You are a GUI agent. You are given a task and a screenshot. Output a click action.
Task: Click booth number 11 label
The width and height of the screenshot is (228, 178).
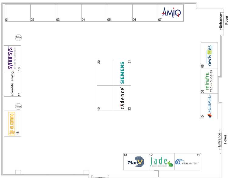(x=198, y=155)
